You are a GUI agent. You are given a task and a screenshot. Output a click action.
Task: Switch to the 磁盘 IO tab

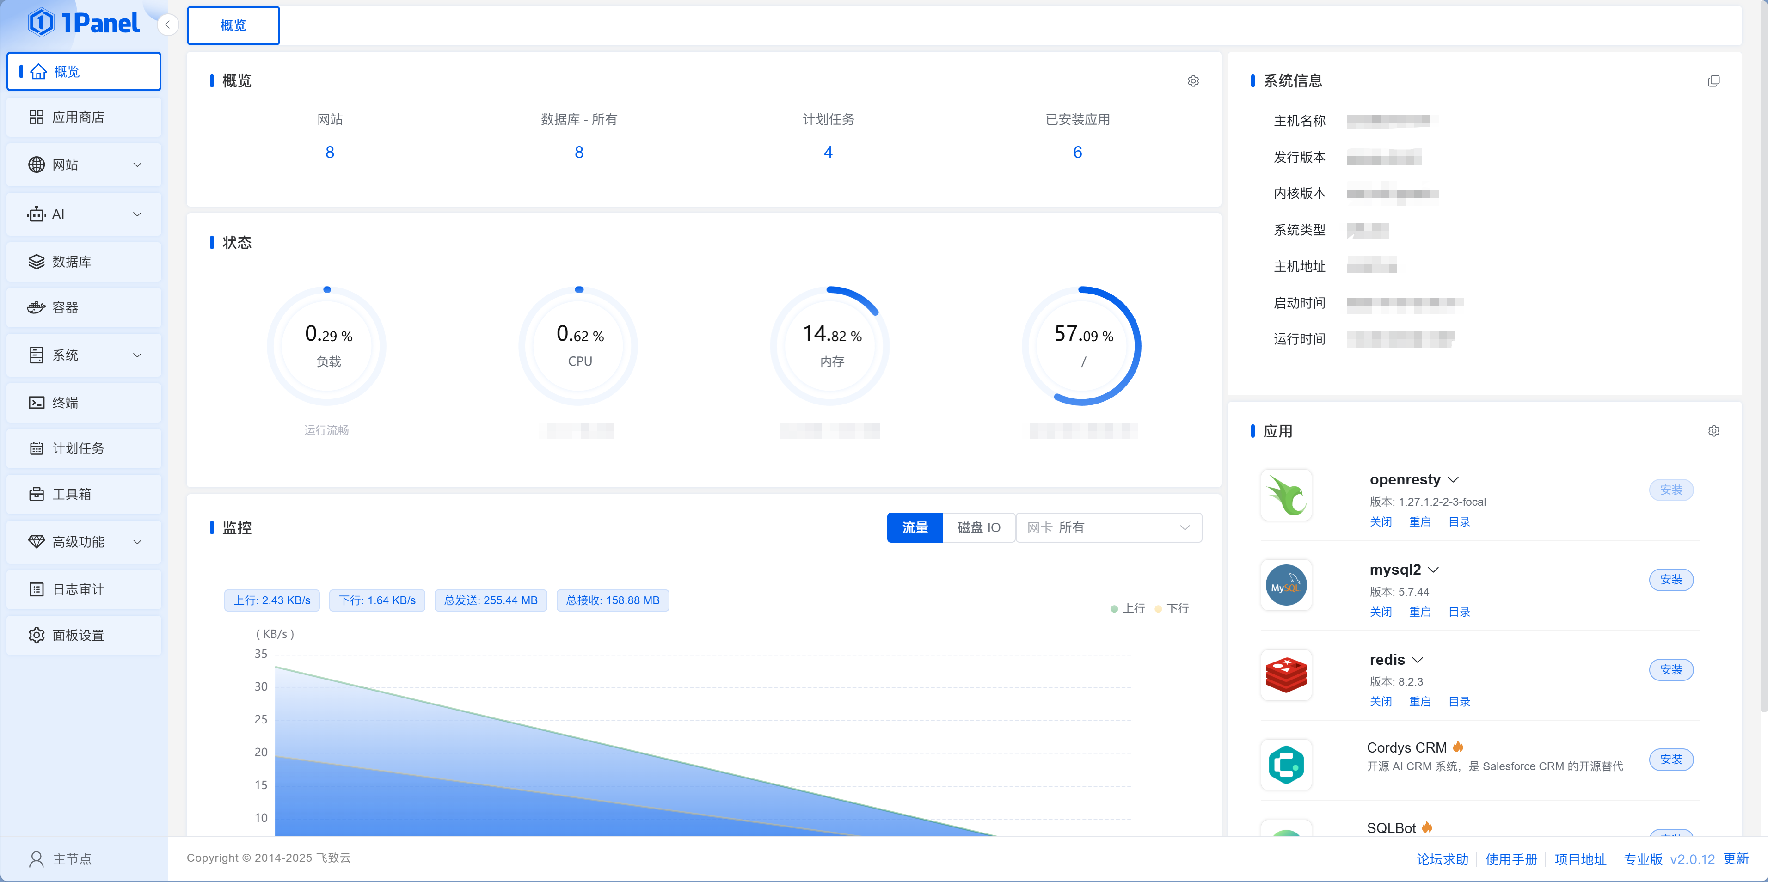979,527
